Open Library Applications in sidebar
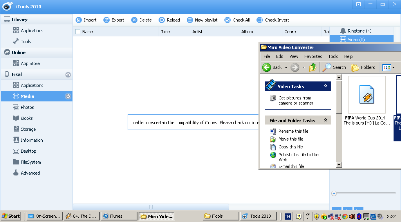The image size is (401, 222). pyautogui.click(x=36, y=31)
